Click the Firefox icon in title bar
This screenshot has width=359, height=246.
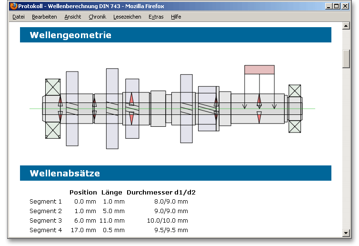pyautogui.click(x=13, y=6)
